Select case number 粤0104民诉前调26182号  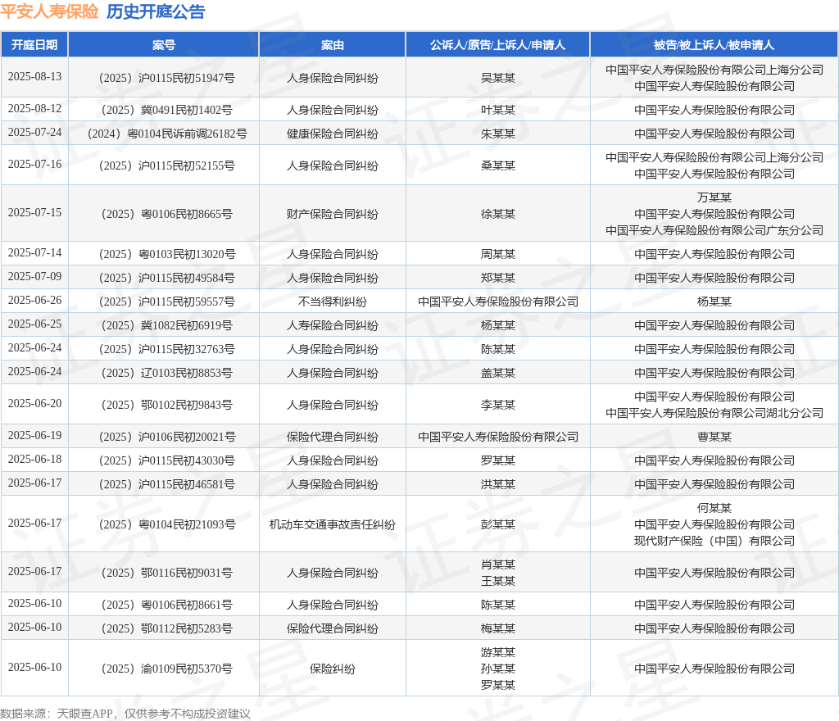167,134
